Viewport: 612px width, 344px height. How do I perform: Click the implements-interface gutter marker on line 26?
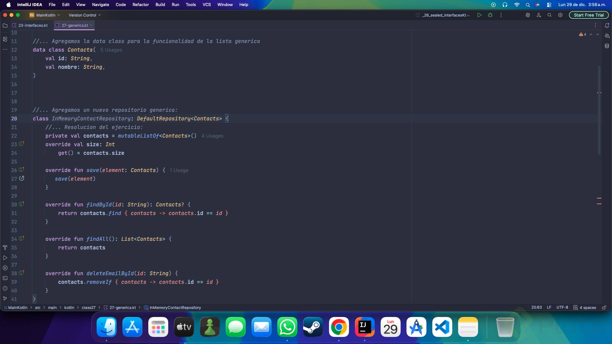21,170
